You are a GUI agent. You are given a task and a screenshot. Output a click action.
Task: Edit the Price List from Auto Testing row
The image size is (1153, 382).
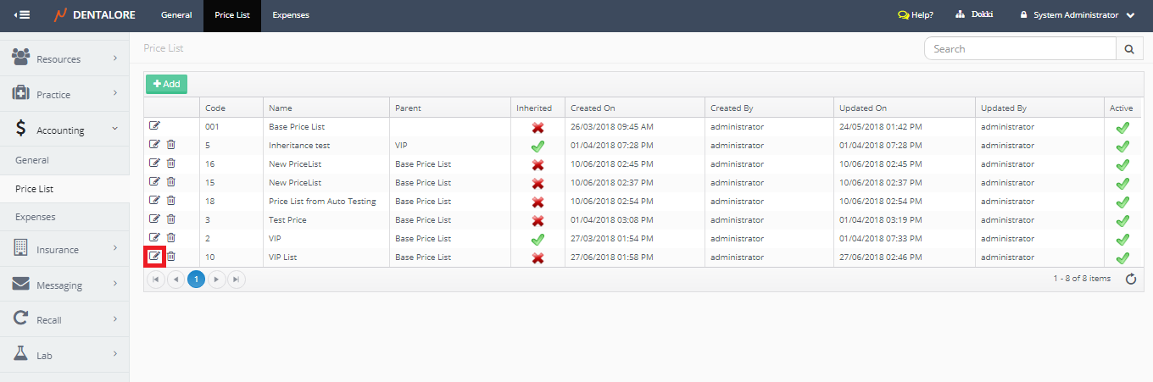(154, 201)
